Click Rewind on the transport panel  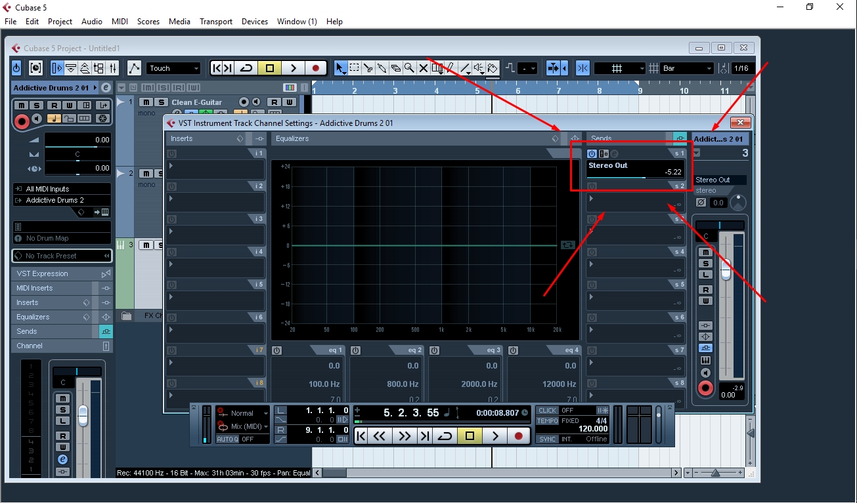[x=380, y=435]
